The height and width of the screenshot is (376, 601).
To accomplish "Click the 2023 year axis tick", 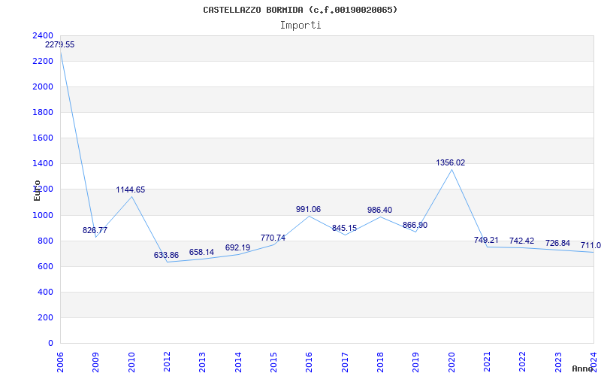I will coord(558,362).
